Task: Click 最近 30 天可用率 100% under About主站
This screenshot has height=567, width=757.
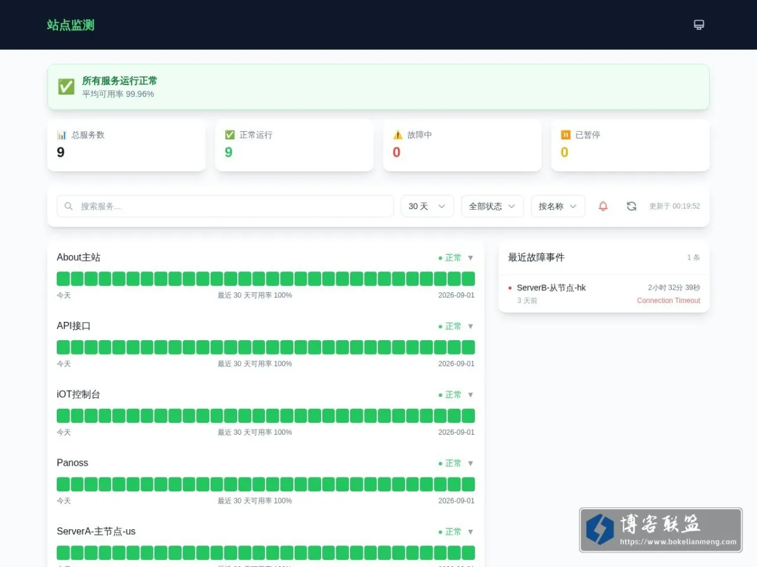Action: pyautogui.click(x=255, y=295)
